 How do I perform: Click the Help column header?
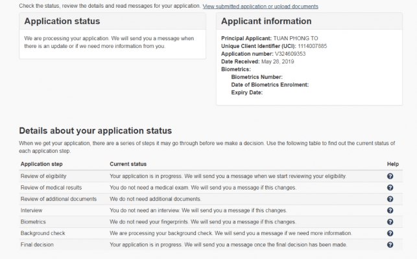click(x=393, y=164)
